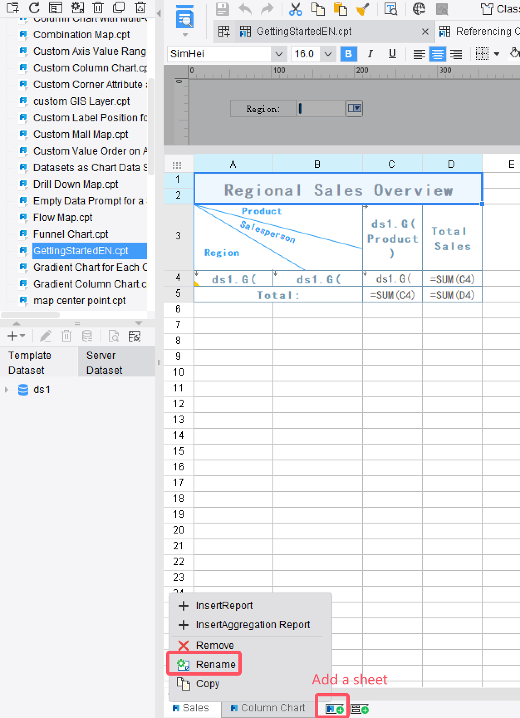Open the font size 16.0 dropdown
This screenshot has width=520, height=718.
pyautogui.click(x=328, y=54)
